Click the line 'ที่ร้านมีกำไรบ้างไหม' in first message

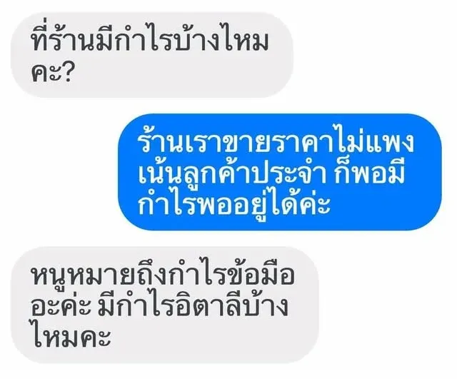149,40
